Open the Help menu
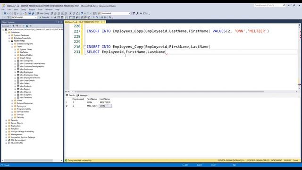The image size is (302, 170). pos(58,9)
